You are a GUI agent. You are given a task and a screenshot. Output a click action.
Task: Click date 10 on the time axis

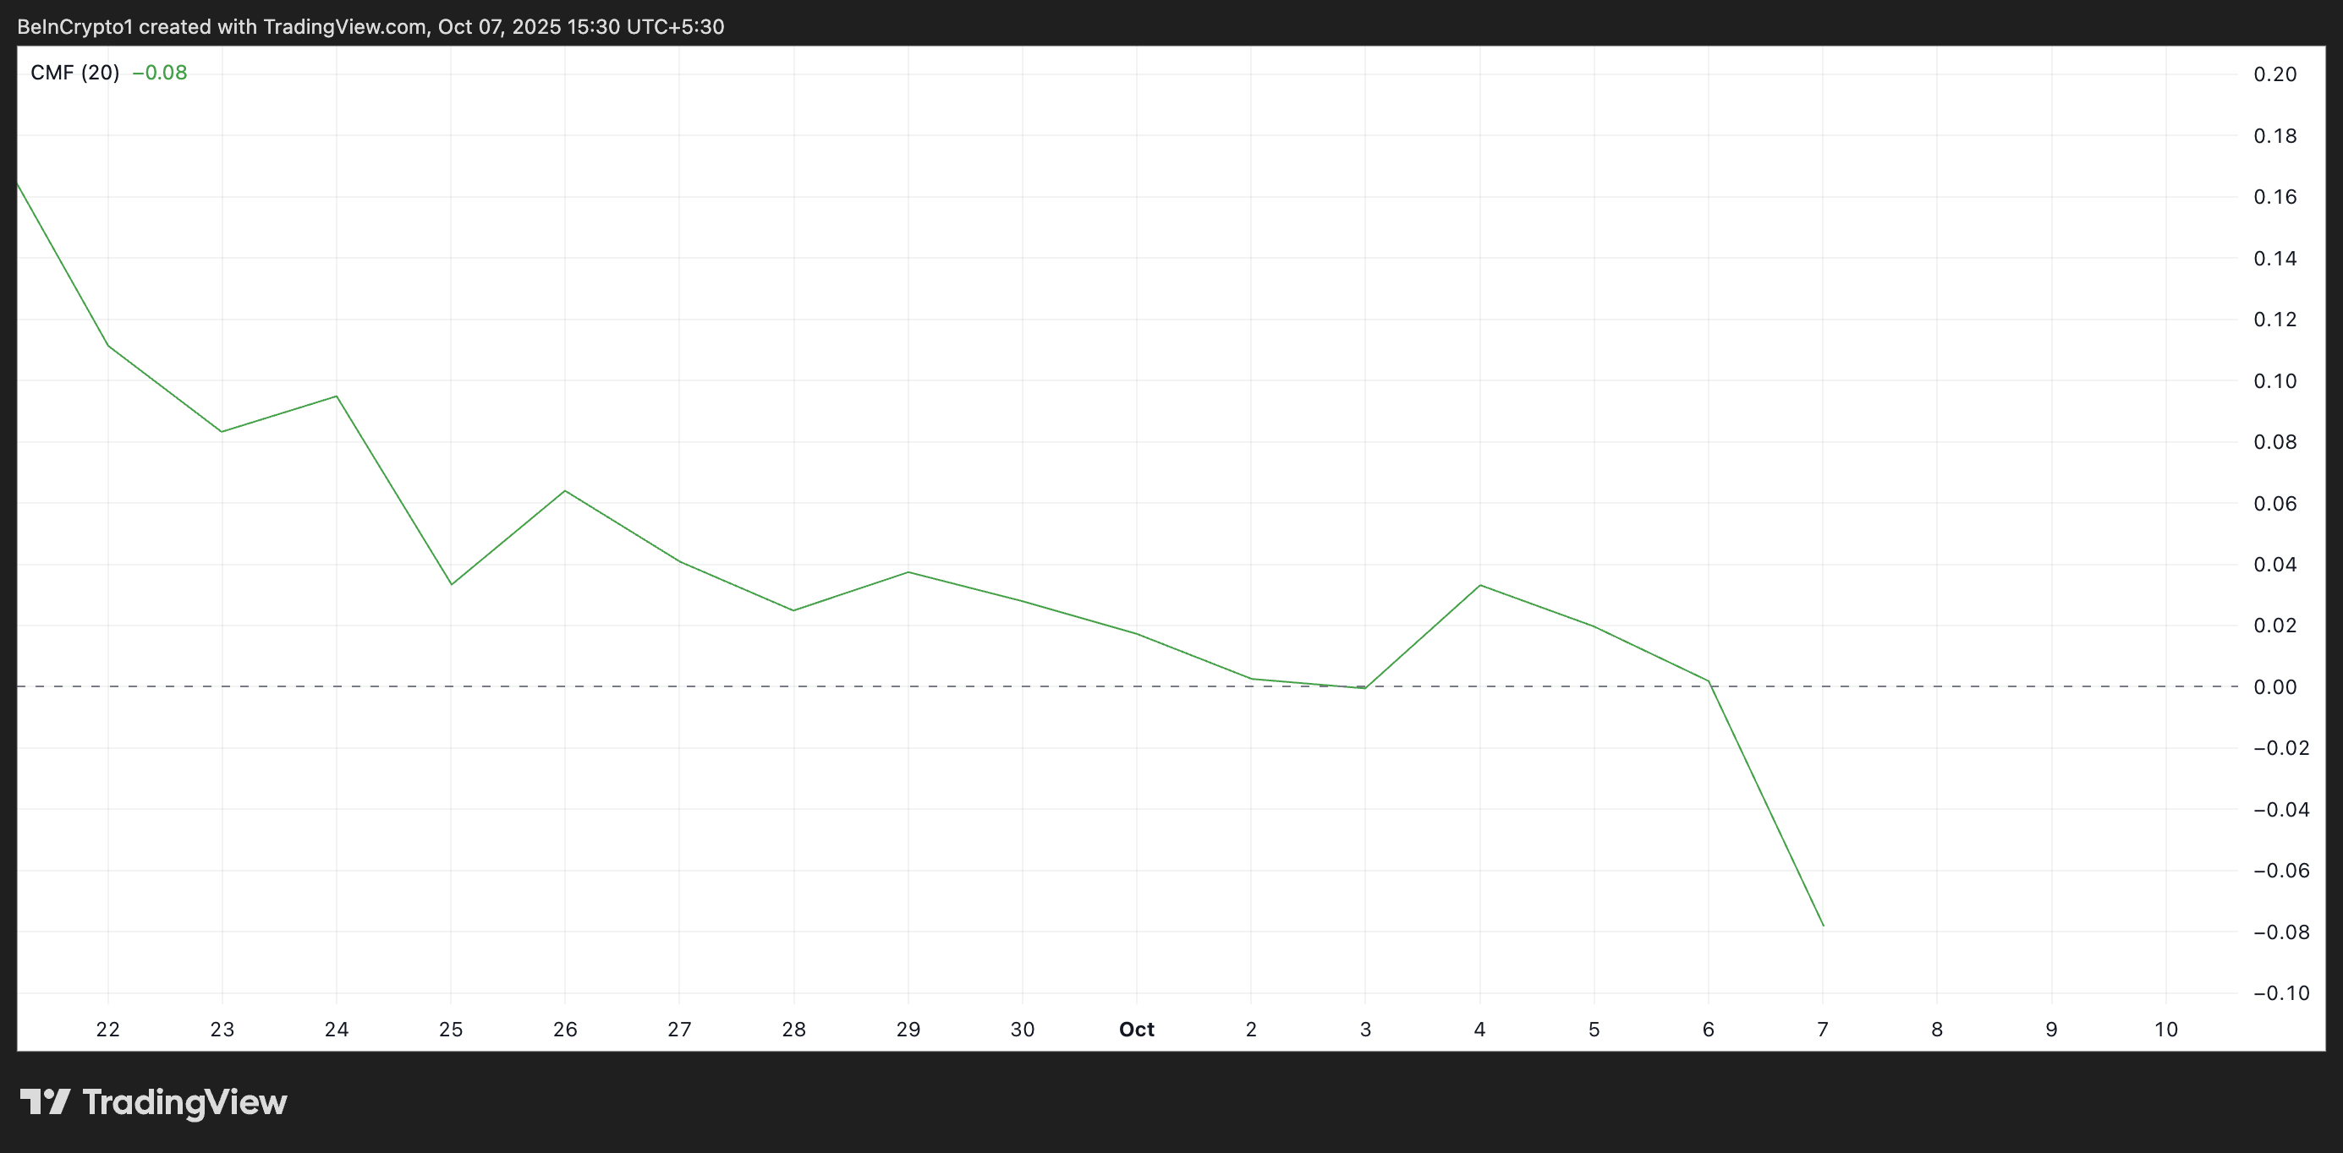click(2165, 1030)
